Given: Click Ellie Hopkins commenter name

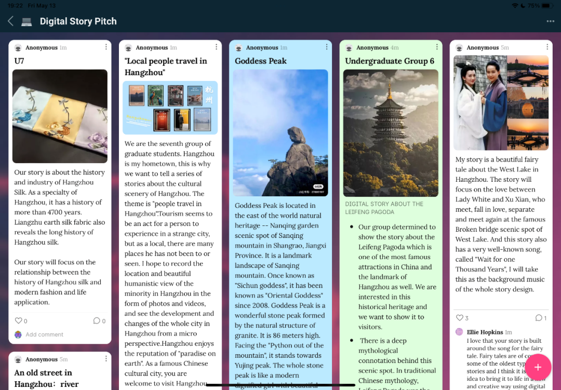Looking at the screenshot, I should pos(485,332).
